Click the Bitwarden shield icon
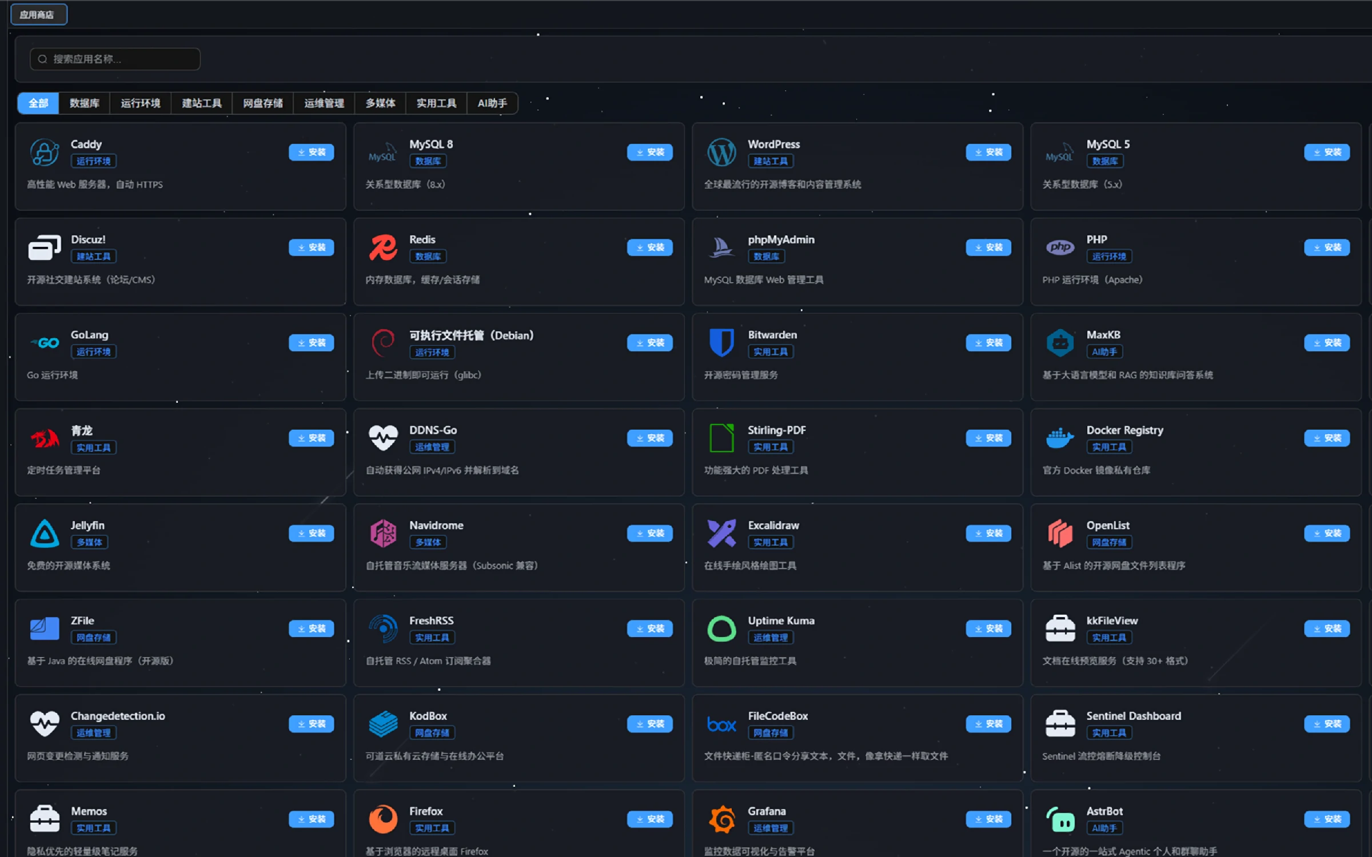 (x=721, y=343)
